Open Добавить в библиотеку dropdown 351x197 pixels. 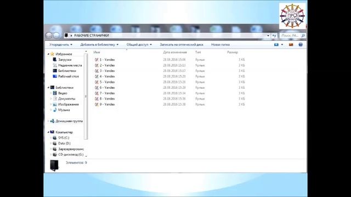pyautogui.click(x=99, y=45)
